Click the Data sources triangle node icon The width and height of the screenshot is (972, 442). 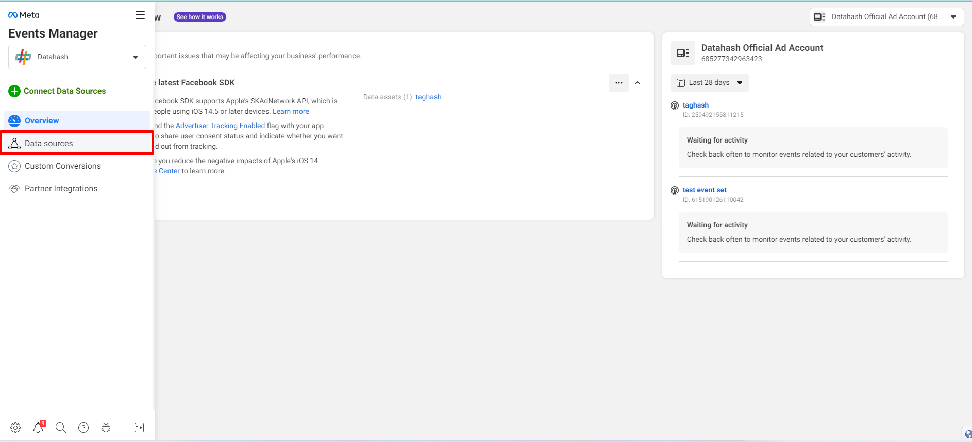click(x=14, y=143)
